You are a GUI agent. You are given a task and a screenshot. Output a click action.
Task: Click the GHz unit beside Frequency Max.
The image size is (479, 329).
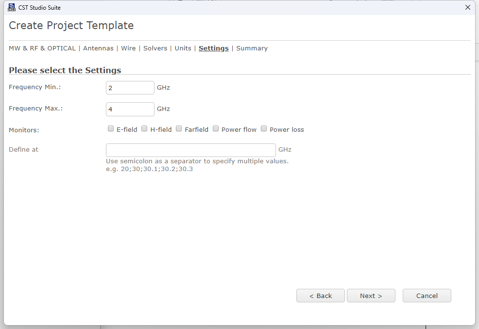coord(163,109)
